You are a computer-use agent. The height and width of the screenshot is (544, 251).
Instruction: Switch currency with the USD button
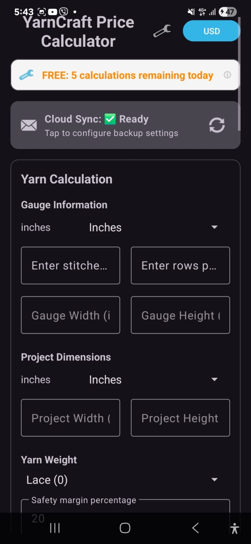coord(211,31)
